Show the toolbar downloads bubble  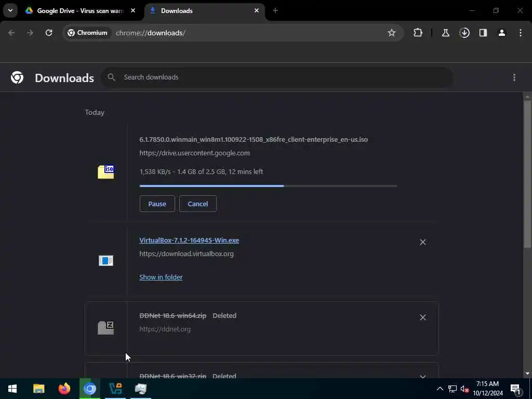point(464,33)
